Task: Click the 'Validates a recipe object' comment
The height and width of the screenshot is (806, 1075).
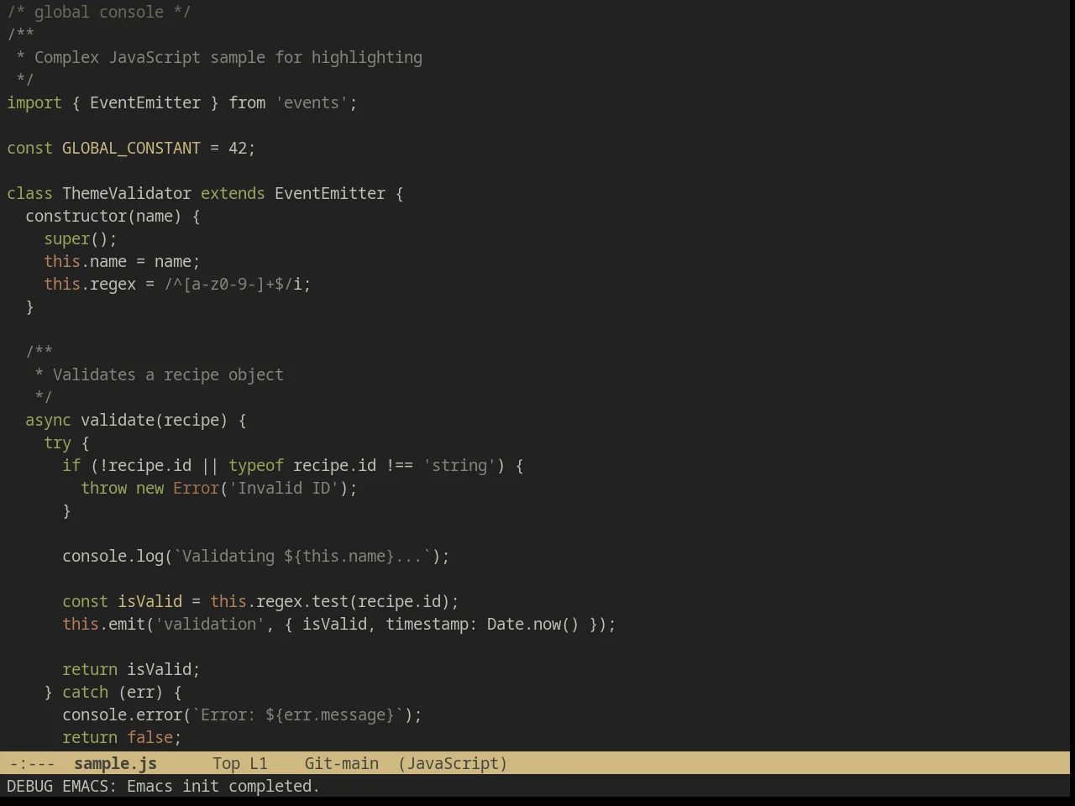Action: [x=168, y=375]
